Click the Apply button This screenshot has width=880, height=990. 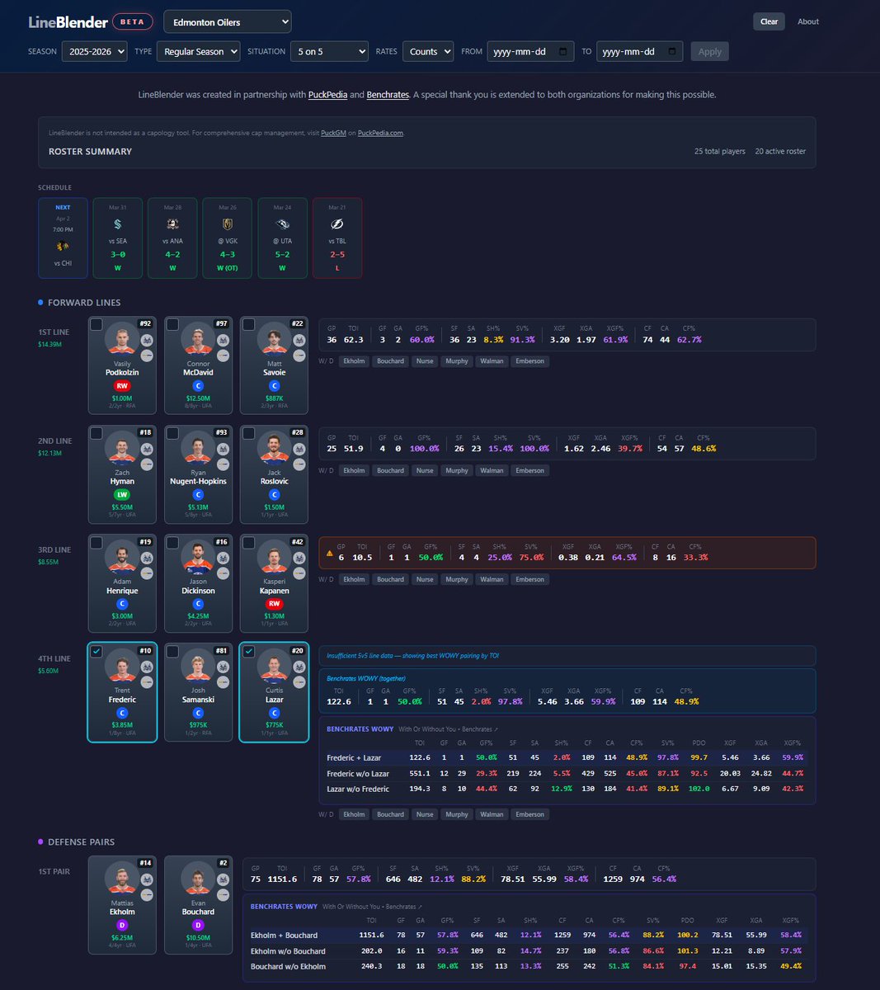[710, 51]
